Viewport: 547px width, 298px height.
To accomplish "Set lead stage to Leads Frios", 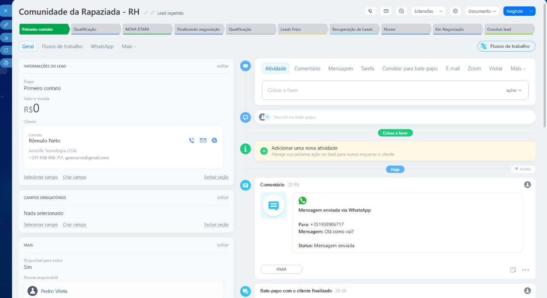I will point(302,29).
